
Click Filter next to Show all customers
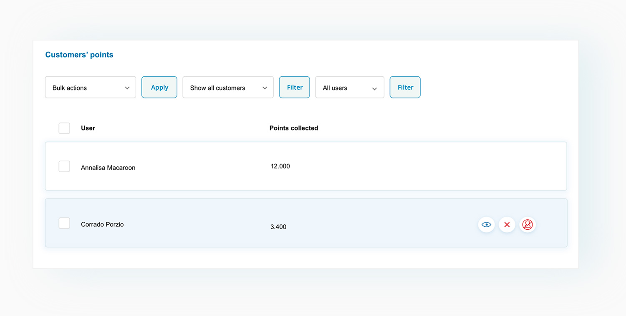click(x=294, y=87)
